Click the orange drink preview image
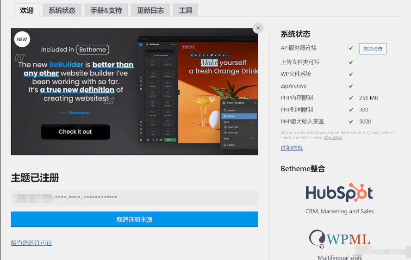The width and height of the screenshot is (411, 260). tap(218, 93)
